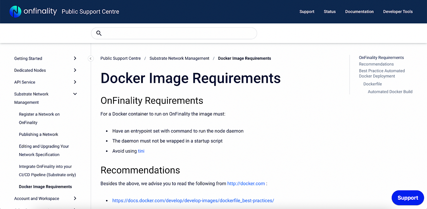Open Editing and Upgrading Your Network Specification
This screenshot has width=427, height=209.
click(44, 150)
